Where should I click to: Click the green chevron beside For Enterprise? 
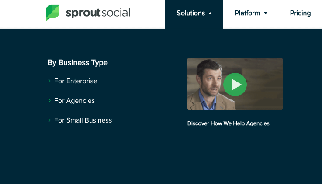49,81
